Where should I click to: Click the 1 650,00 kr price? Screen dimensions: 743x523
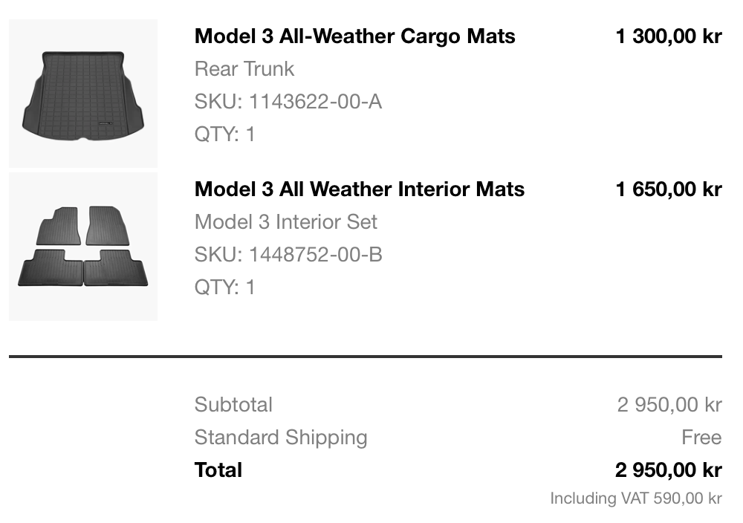coord(669,189)
